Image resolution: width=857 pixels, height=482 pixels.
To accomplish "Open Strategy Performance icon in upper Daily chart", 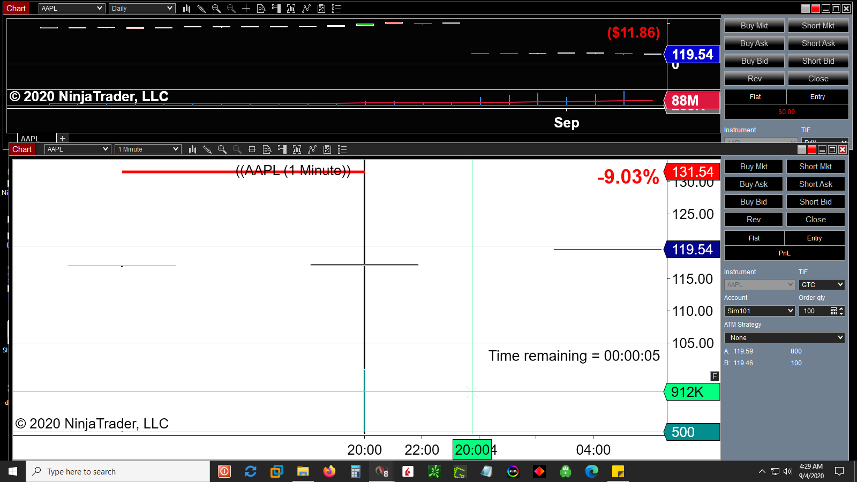I will 321,9.
